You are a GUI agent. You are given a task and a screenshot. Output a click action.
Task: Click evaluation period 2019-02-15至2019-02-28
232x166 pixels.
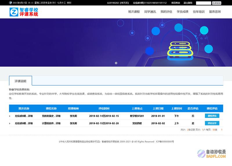pos(104,123)
